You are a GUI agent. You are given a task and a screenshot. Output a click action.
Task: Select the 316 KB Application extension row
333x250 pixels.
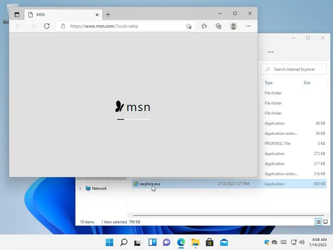294,174
